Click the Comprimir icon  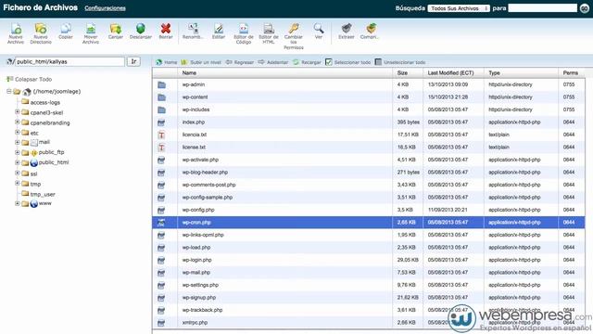click(x=371, y=29)
